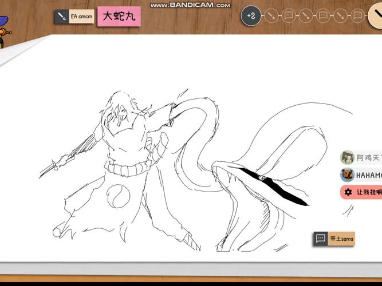Image resolution: width=382 pixels, height=286 pixels.
Task: Select player 阿鸡天 in the list
Action: pyautogui.click(x=361, y=158)
